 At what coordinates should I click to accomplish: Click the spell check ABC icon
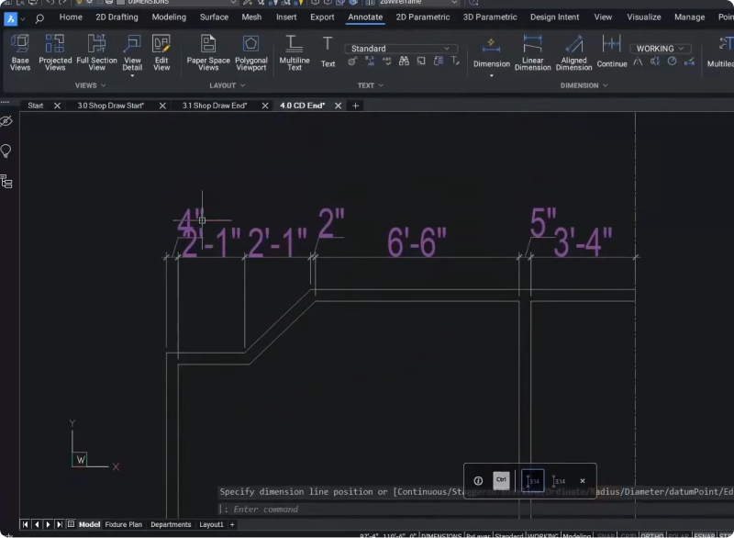tap(386, 61)
